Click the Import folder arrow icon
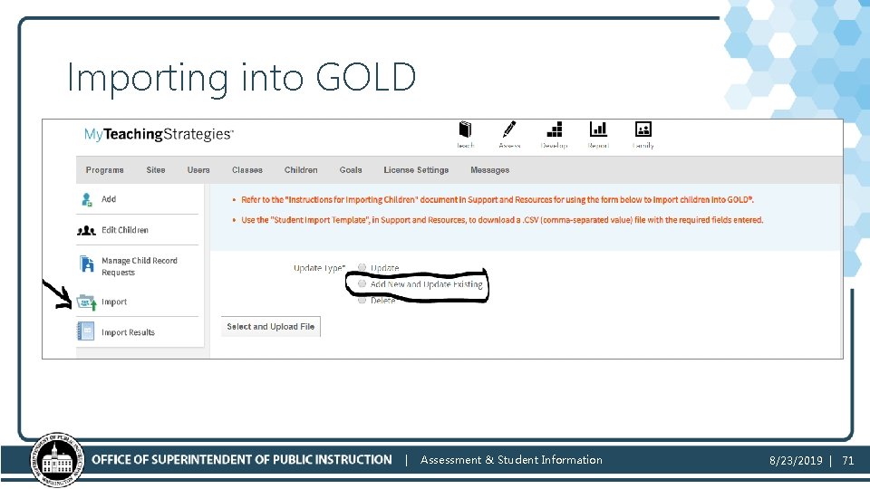The height and width of the screenshot is (489, 870). (87, 302)
